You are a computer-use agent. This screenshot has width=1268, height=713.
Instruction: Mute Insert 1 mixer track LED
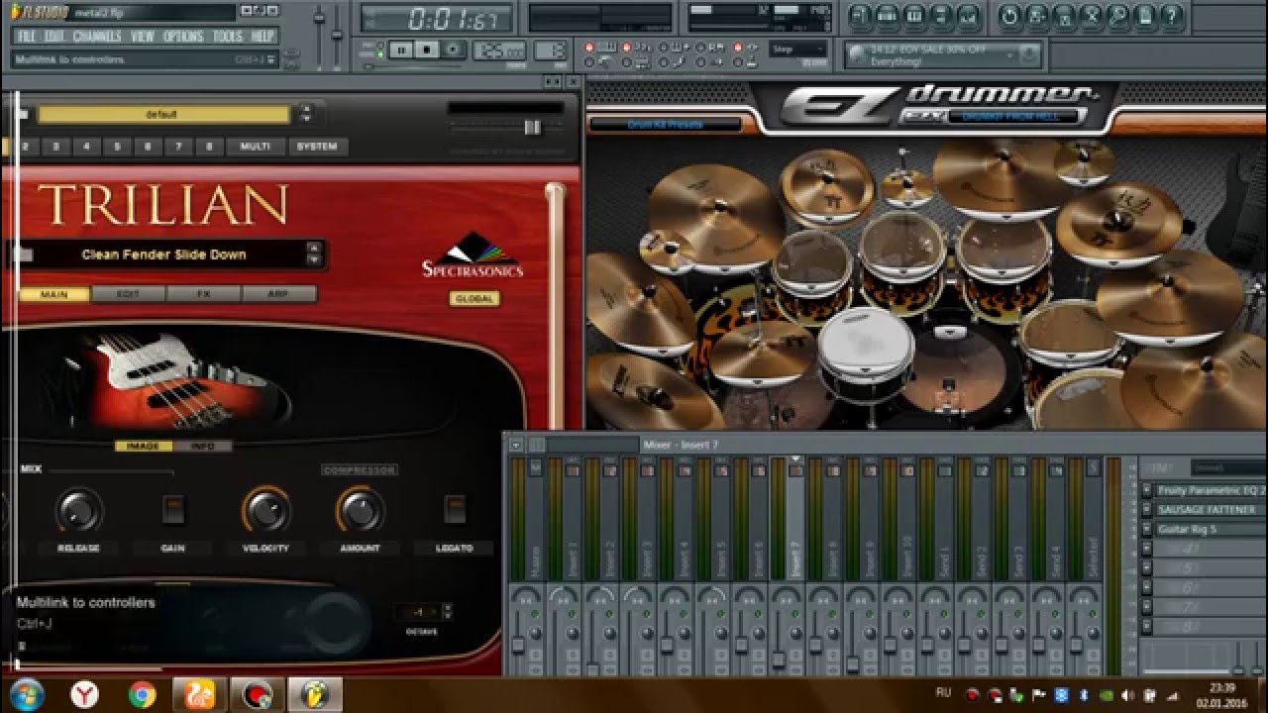573,613
